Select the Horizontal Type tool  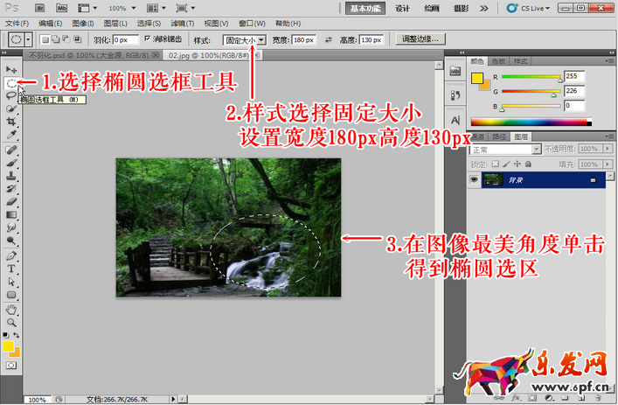point(11,269)
